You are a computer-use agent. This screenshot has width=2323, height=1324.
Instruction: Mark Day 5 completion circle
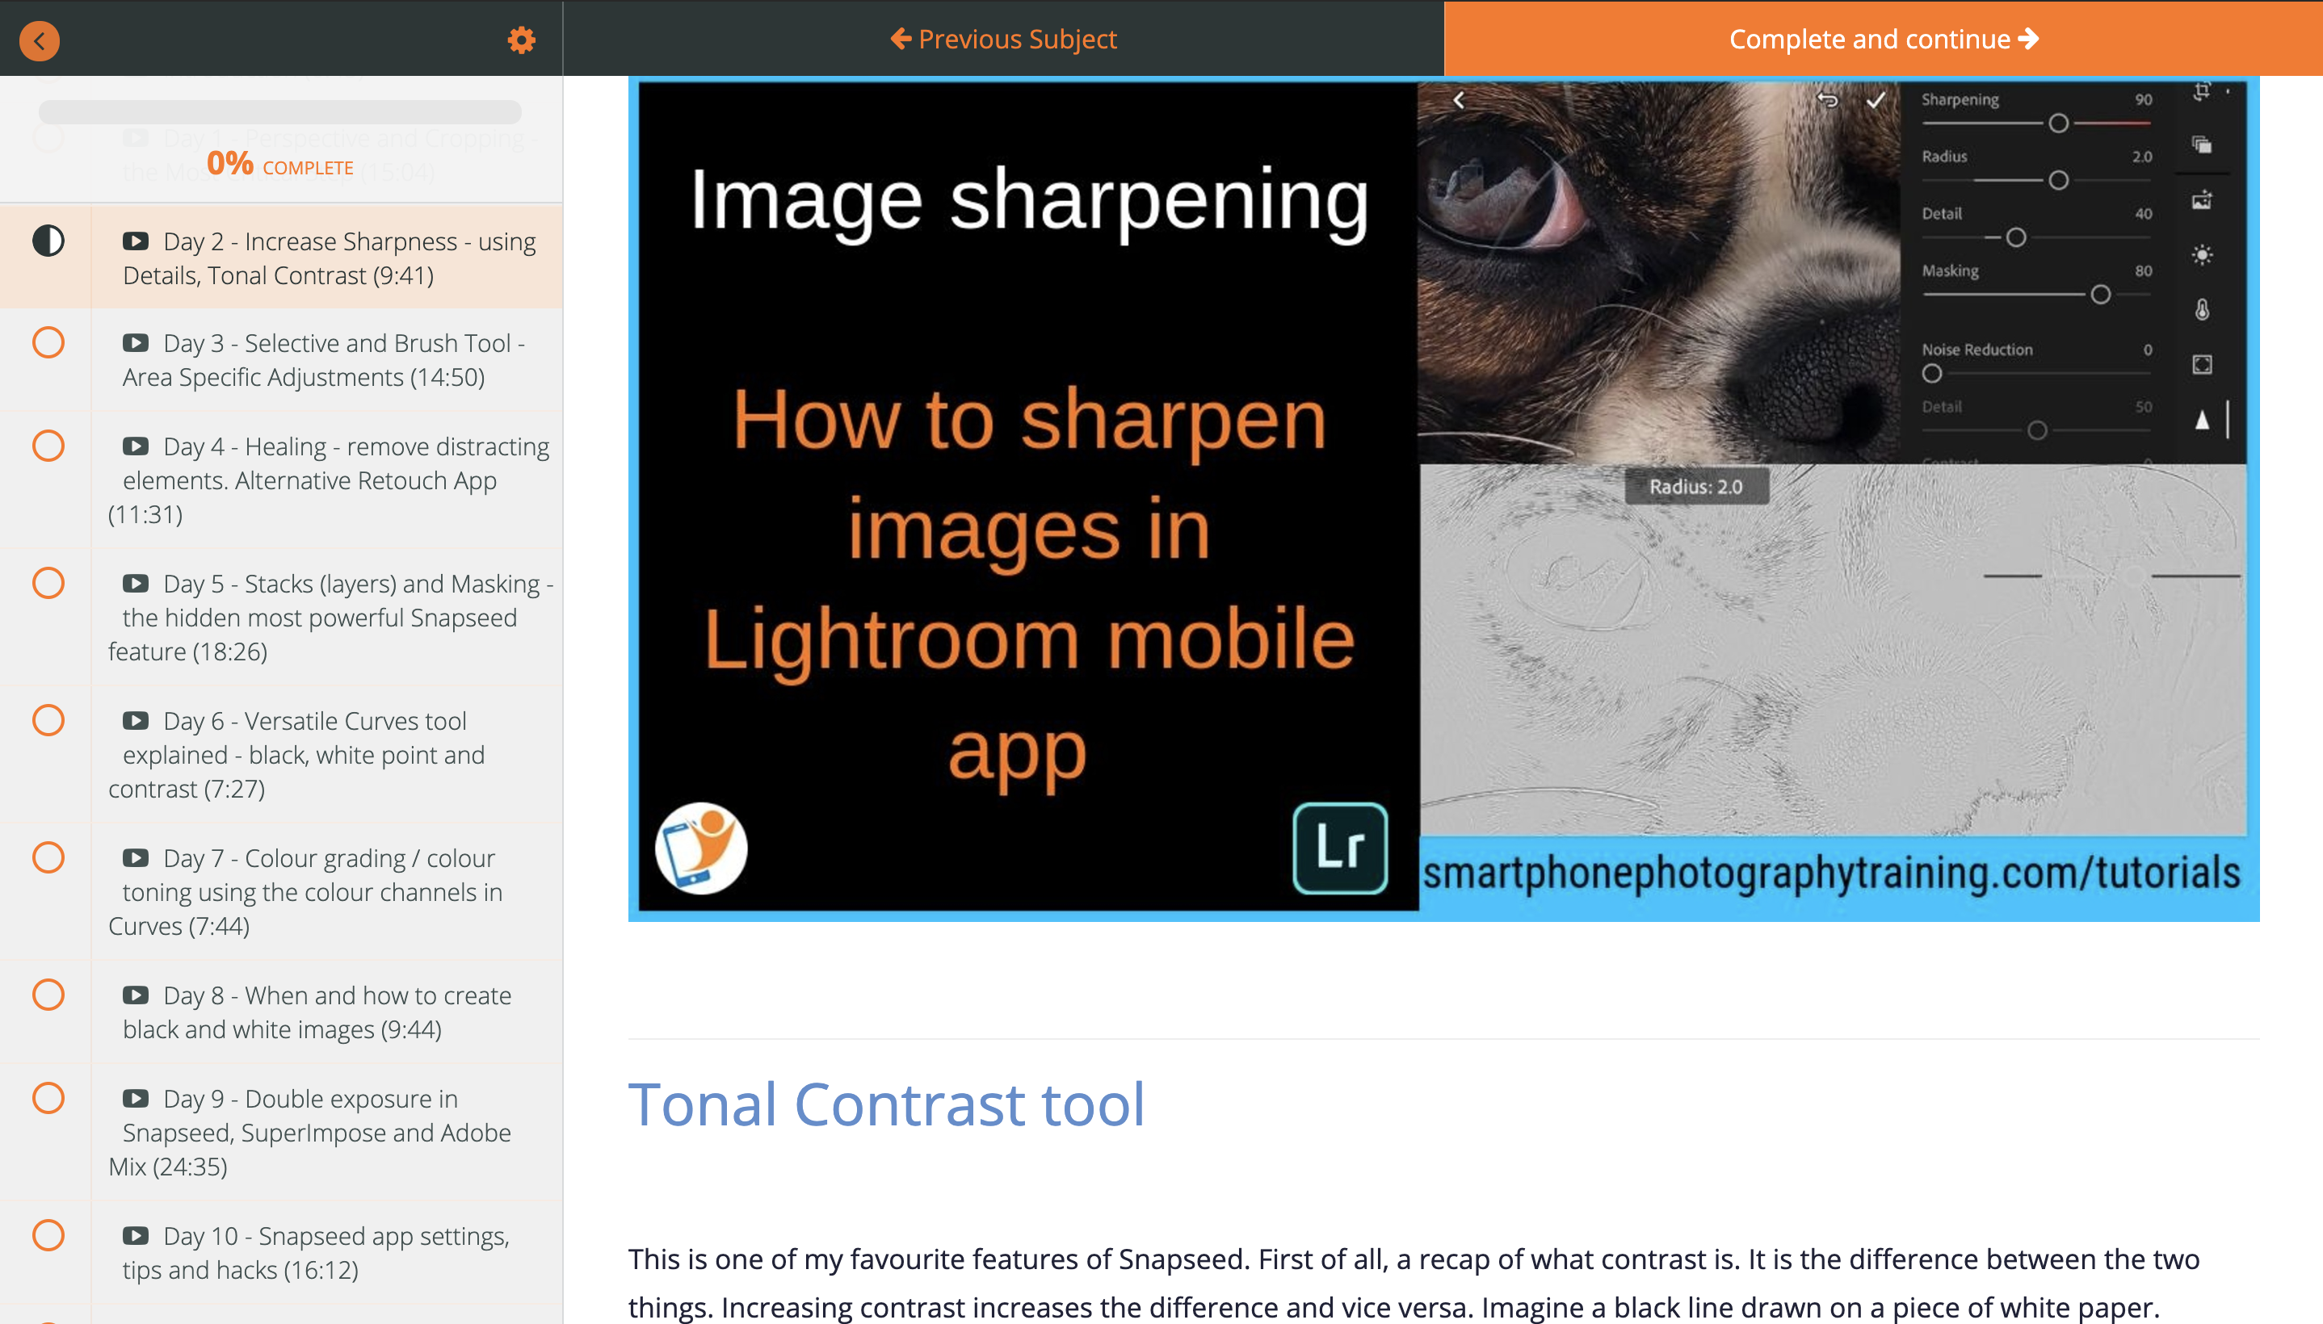(48, 583)
